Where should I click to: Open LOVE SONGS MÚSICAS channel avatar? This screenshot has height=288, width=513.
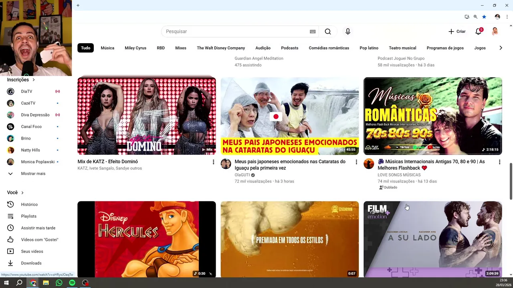click(369, 164)
